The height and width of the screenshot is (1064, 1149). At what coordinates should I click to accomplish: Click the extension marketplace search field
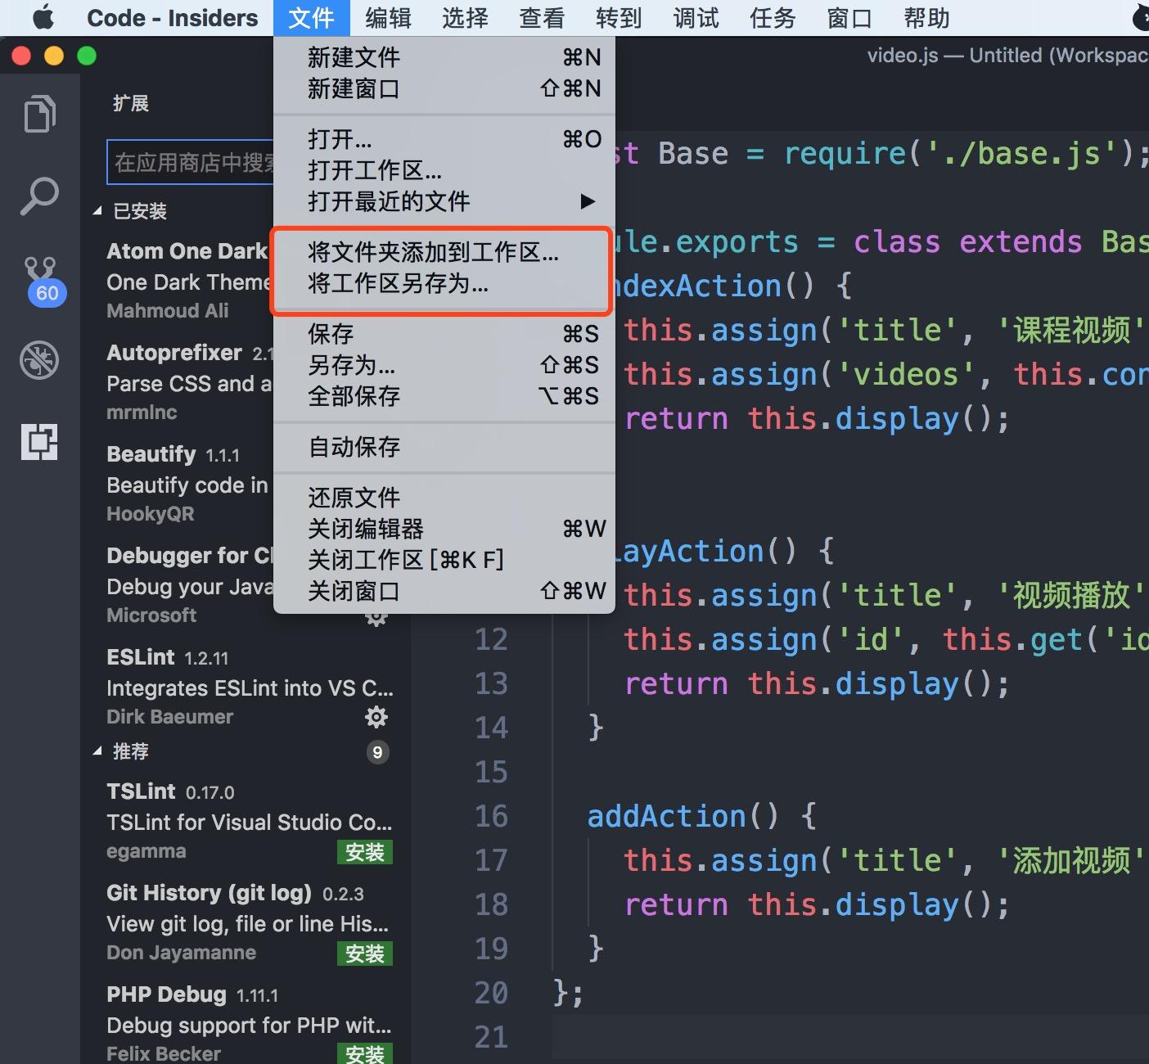tap(191, 162)
